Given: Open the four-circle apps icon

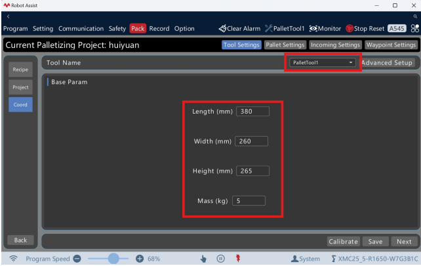Looking at the screenshot, I should 415,28.
